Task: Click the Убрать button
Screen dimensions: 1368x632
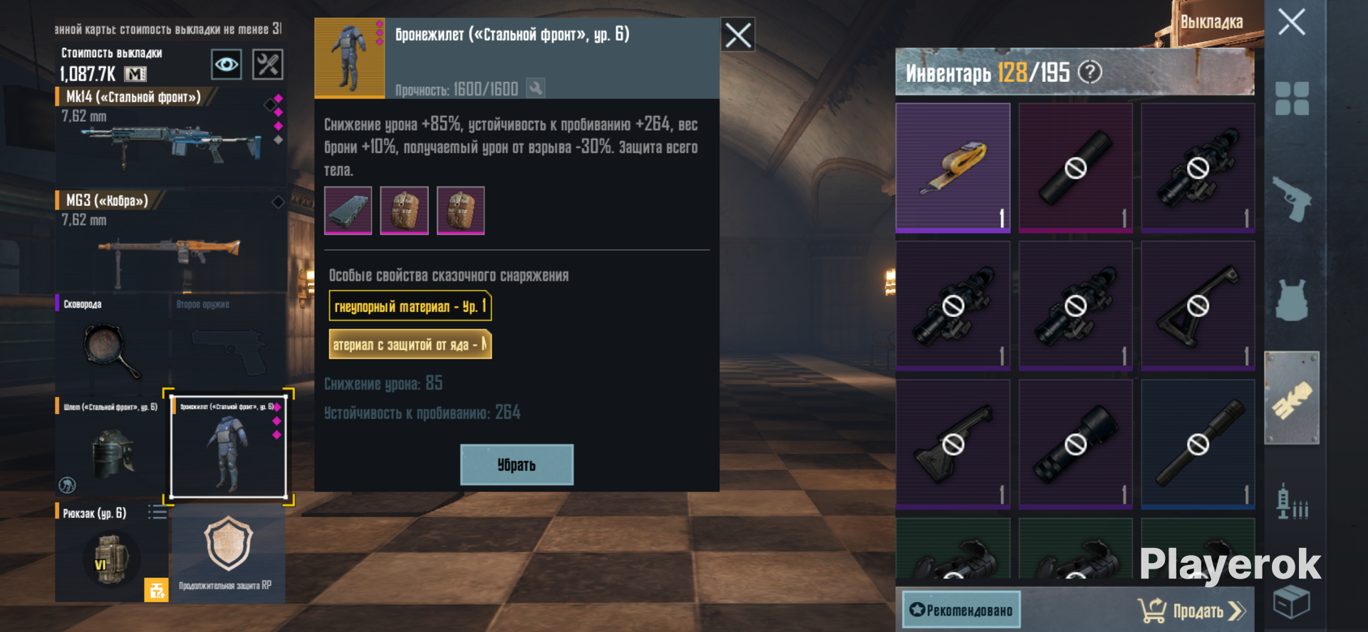Action: click(517, 465)
